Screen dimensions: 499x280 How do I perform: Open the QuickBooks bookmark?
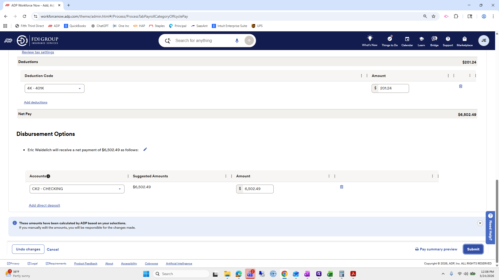coord(75,26)
